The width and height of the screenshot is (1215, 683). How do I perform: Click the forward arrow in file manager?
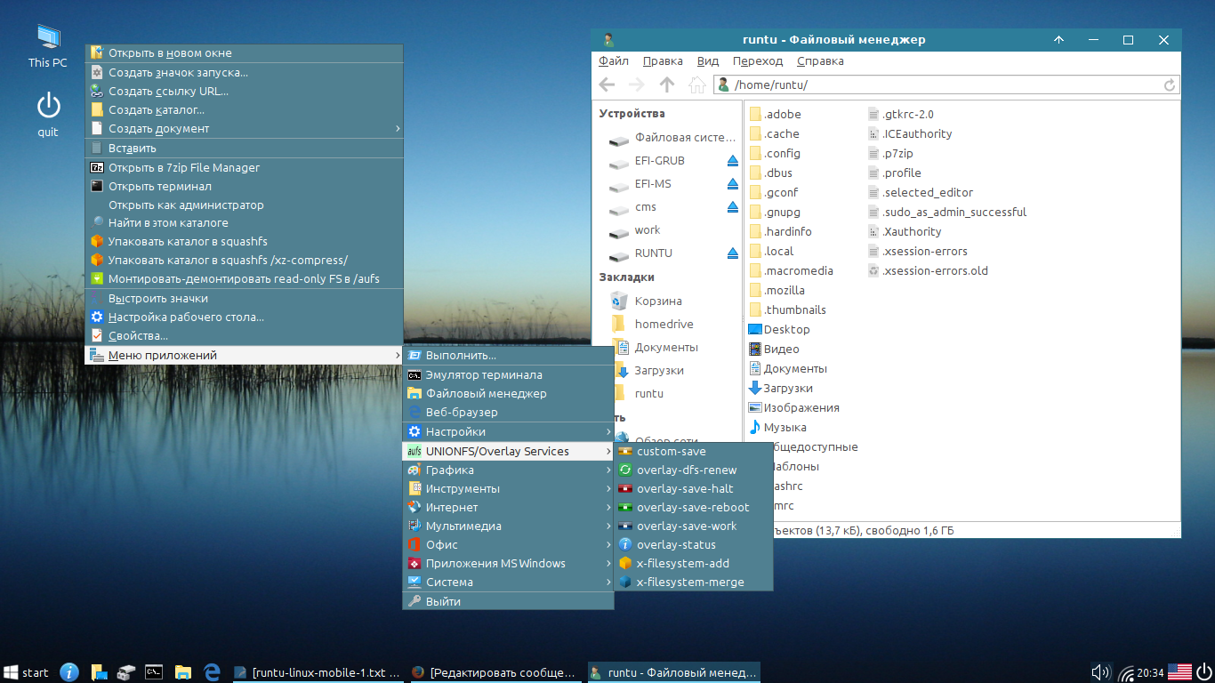coord(636,84)
